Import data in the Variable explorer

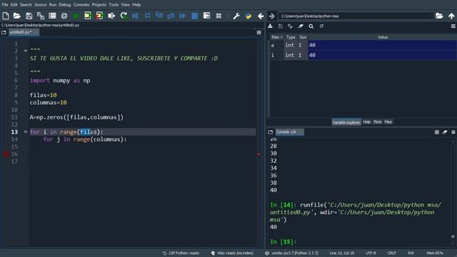coord(270,26)
